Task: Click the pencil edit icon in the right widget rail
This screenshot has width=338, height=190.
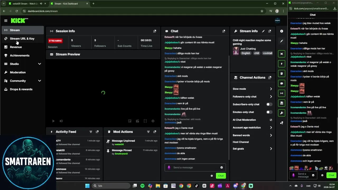Action: [282, 41]
